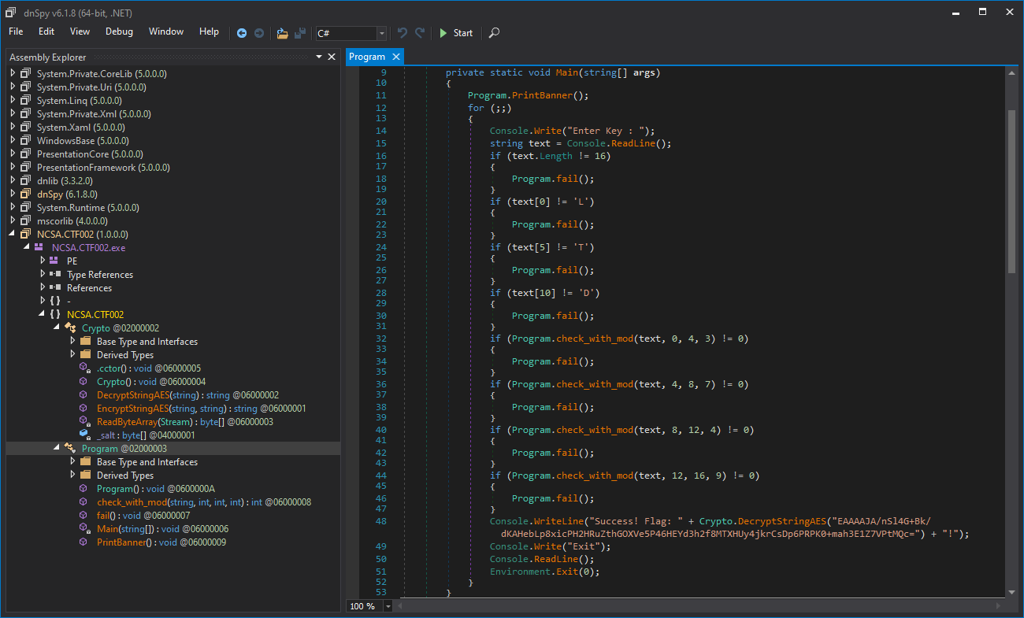Open the File menu
Image resolution: width=1024 pixels, height=618 pixels.
[16, 31]
